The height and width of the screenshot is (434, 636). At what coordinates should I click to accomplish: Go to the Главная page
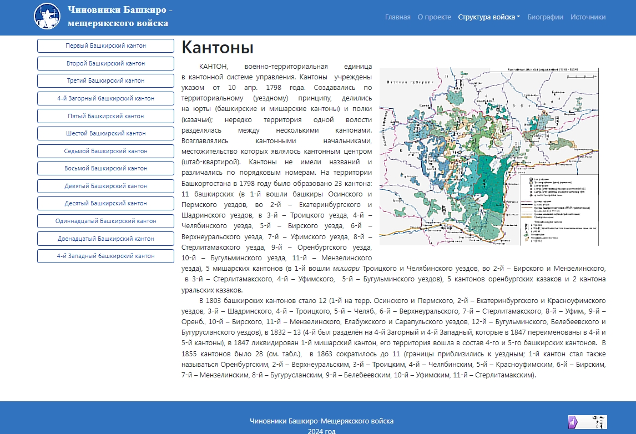click(397, 17)
